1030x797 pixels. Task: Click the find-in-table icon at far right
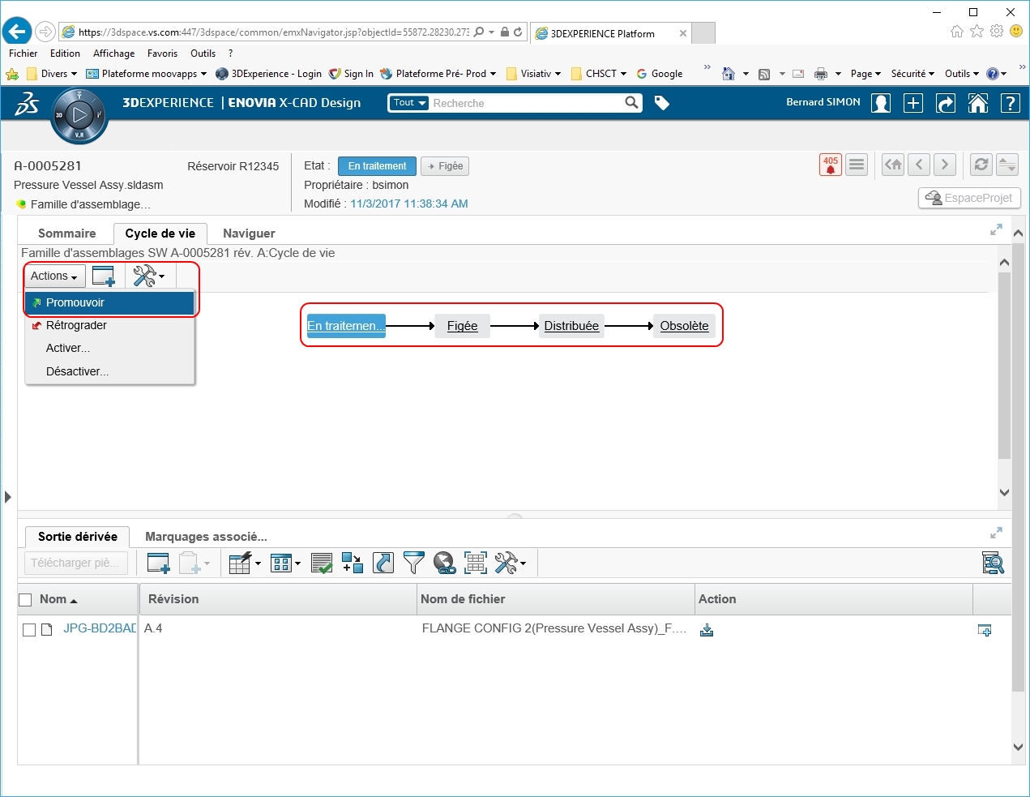coord(993,563)
